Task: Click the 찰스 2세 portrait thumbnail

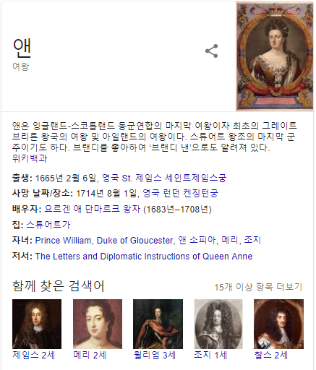Action: click(x=278, y=324)
